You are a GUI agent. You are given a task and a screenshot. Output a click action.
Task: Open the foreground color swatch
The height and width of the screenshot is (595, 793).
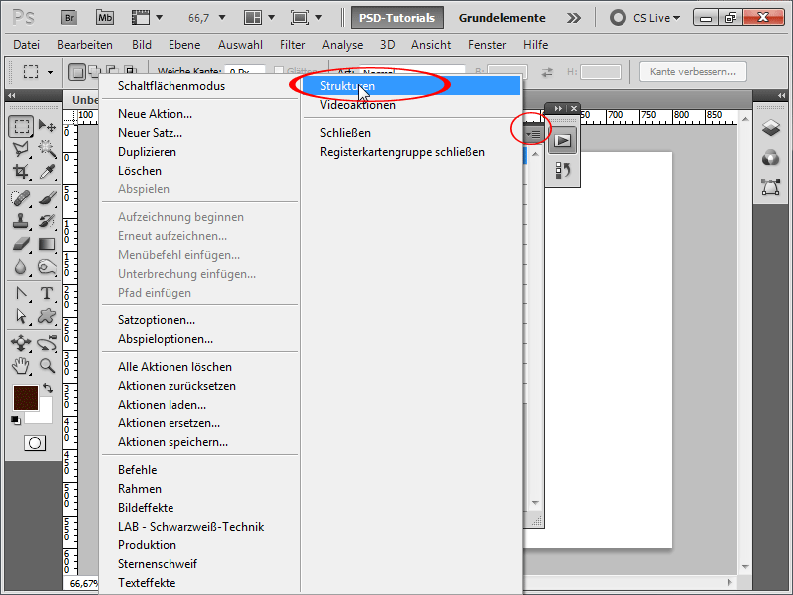pos(26,398)
